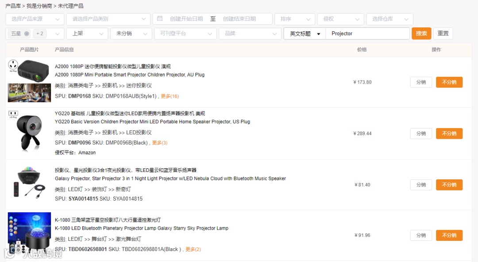The height and width of the screenshot is (262, 478).
Task: Open 更多(16) SKU link for DMP0168
Action: 170,96
